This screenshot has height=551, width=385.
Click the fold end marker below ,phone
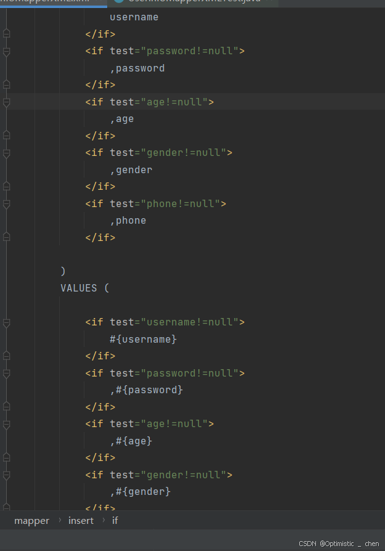pos(6,237)
